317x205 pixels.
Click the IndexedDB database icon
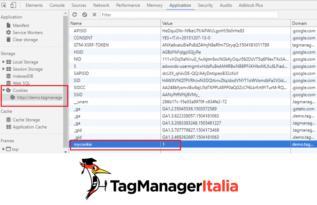tap(8, 76)
